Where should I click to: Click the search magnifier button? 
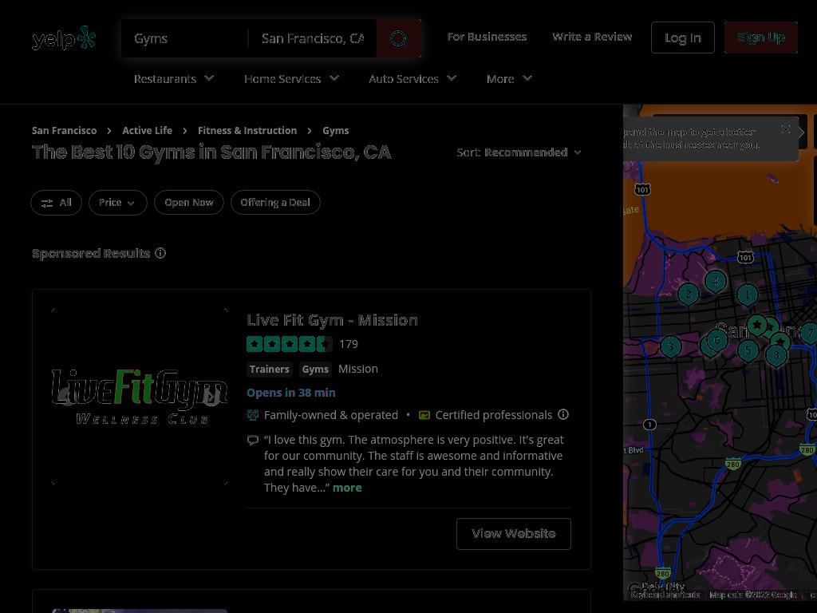coord(399,38)
